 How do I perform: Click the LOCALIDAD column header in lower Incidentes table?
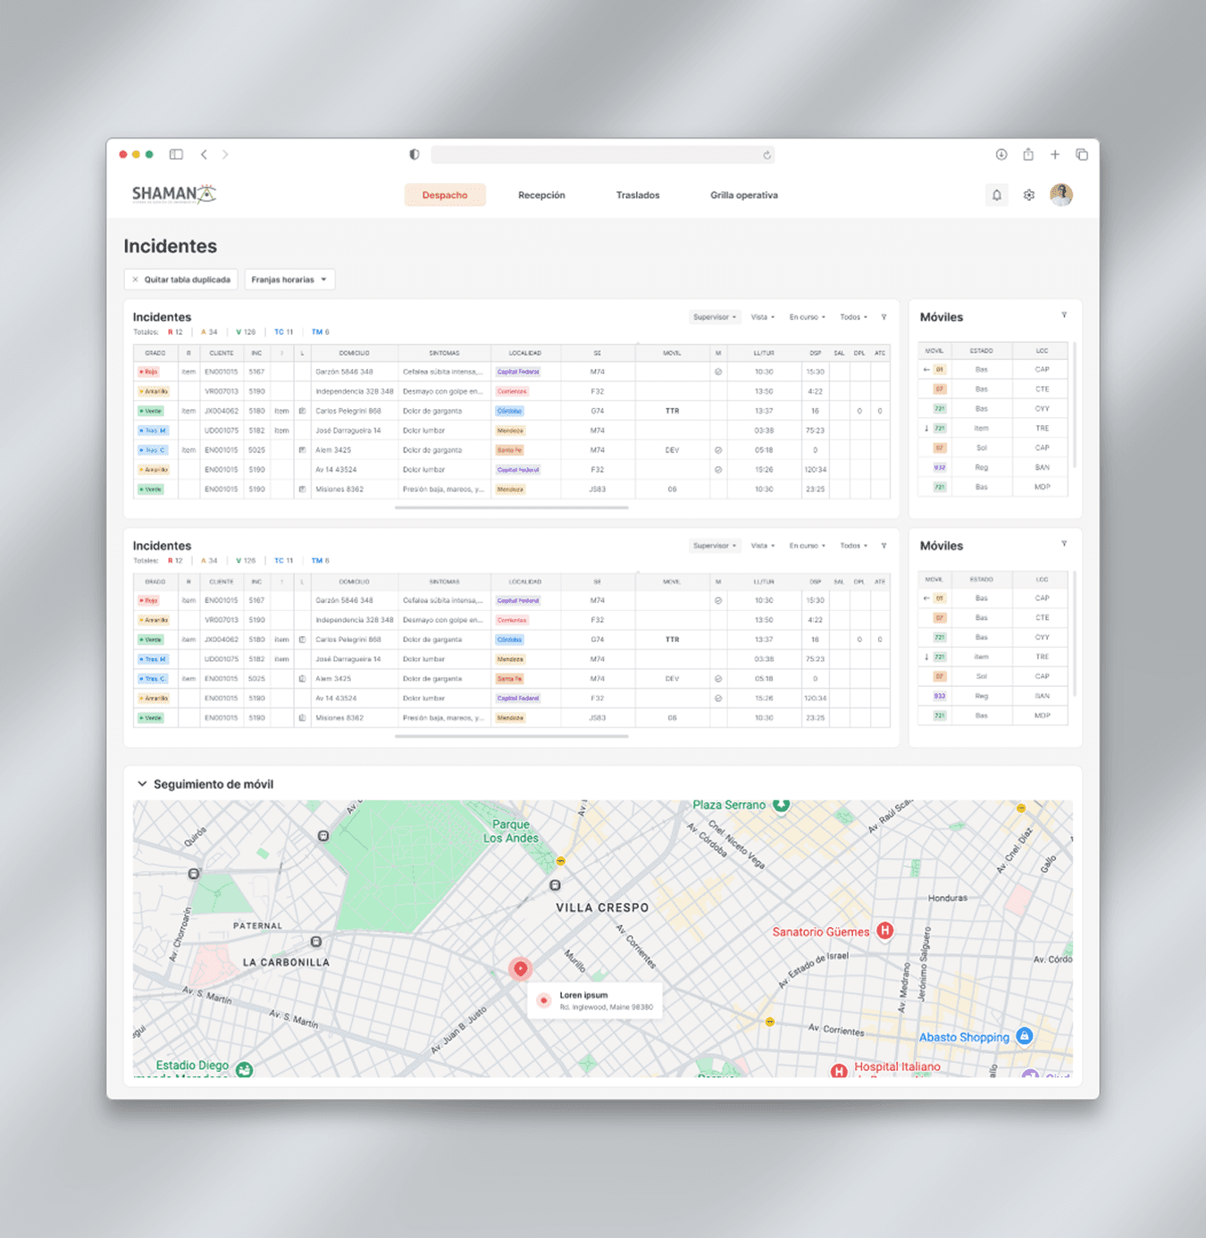click(x=524, y=581)
